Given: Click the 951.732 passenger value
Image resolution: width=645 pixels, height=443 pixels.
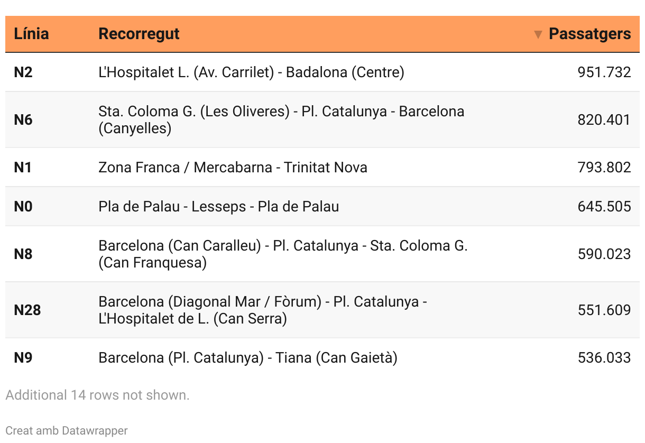Looking at the screenshot, I should [x=604, y=72].
